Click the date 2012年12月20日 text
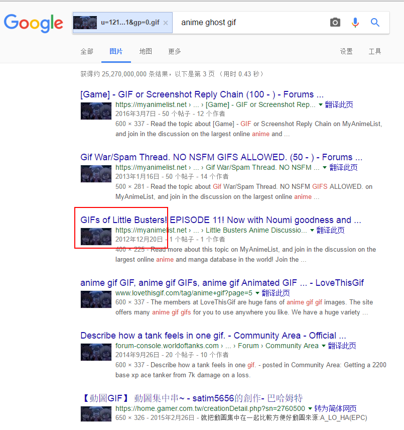Viewport: 404px width, 430px height. click(139, 240)
